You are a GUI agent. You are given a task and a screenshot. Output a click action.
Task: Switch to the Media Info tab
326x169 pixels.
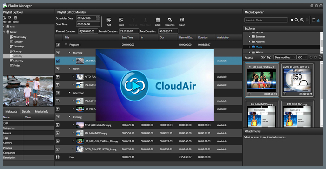(x=41, y=112)
